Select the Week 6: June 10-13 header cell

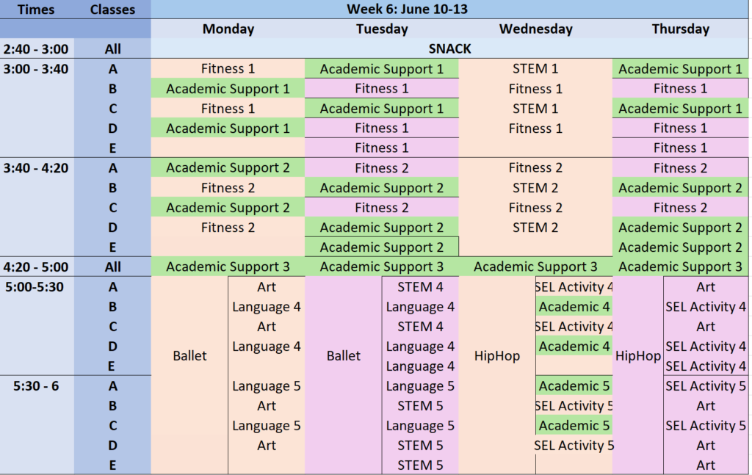point(449,9)
